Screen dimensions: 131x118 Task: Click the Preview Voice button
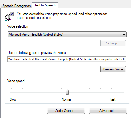click(x=113, y=69)
